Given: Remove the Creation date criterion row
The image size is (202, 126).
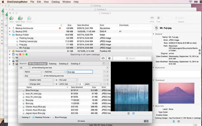Looking at the screenshot, I should pos(104,80).
